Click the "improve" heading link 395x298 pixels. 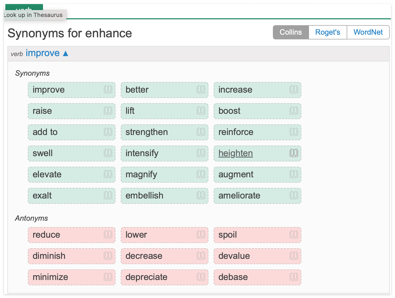42,53
